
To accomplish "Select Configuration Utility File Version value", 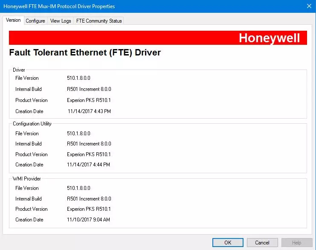I will tap(78, 134).
